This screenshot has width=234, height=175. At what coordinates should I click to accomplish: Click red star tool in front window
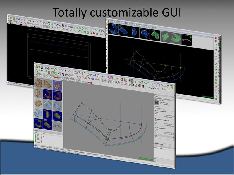pos(86,78)
